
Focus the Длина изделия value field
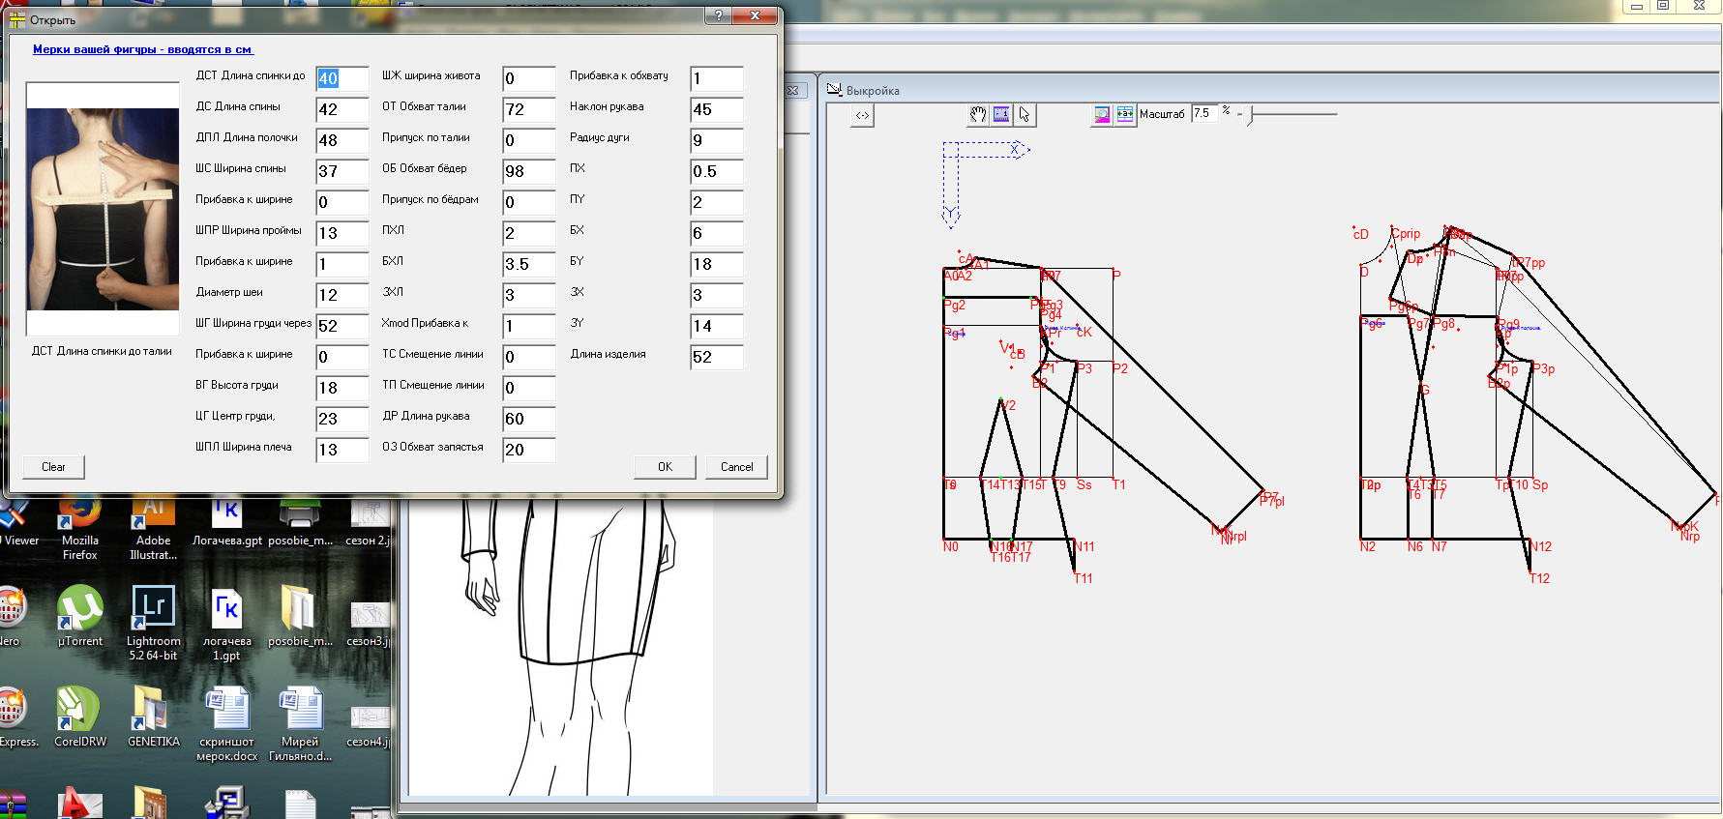click(716, 358)
